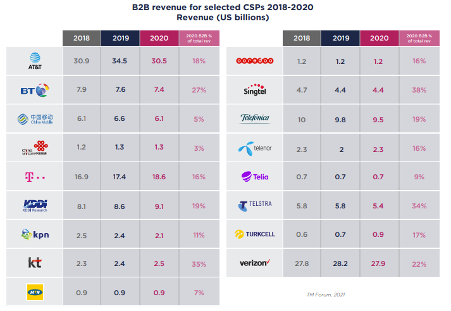Select AT&T's 2018 value 30.9
The width and height of the screenshot is (451, 311).
coord(82,61)
